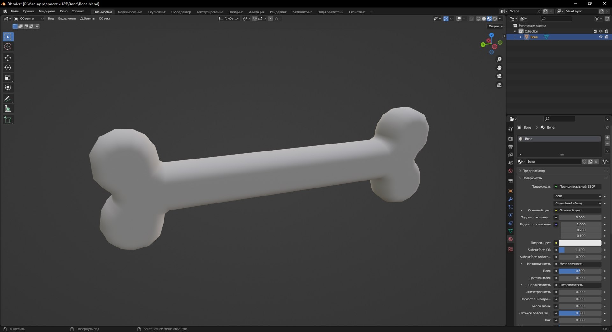
Task: Select the Transform tool
Action: coord(8,87)
